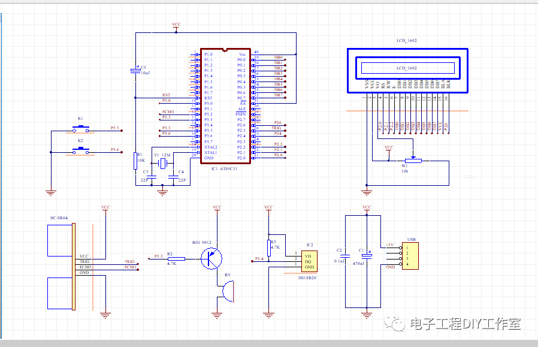Image resolution: width=538 pixels, height=347 pixels.
Task: Click the "BG1 9012" transistor label
Action: (202, 242)
